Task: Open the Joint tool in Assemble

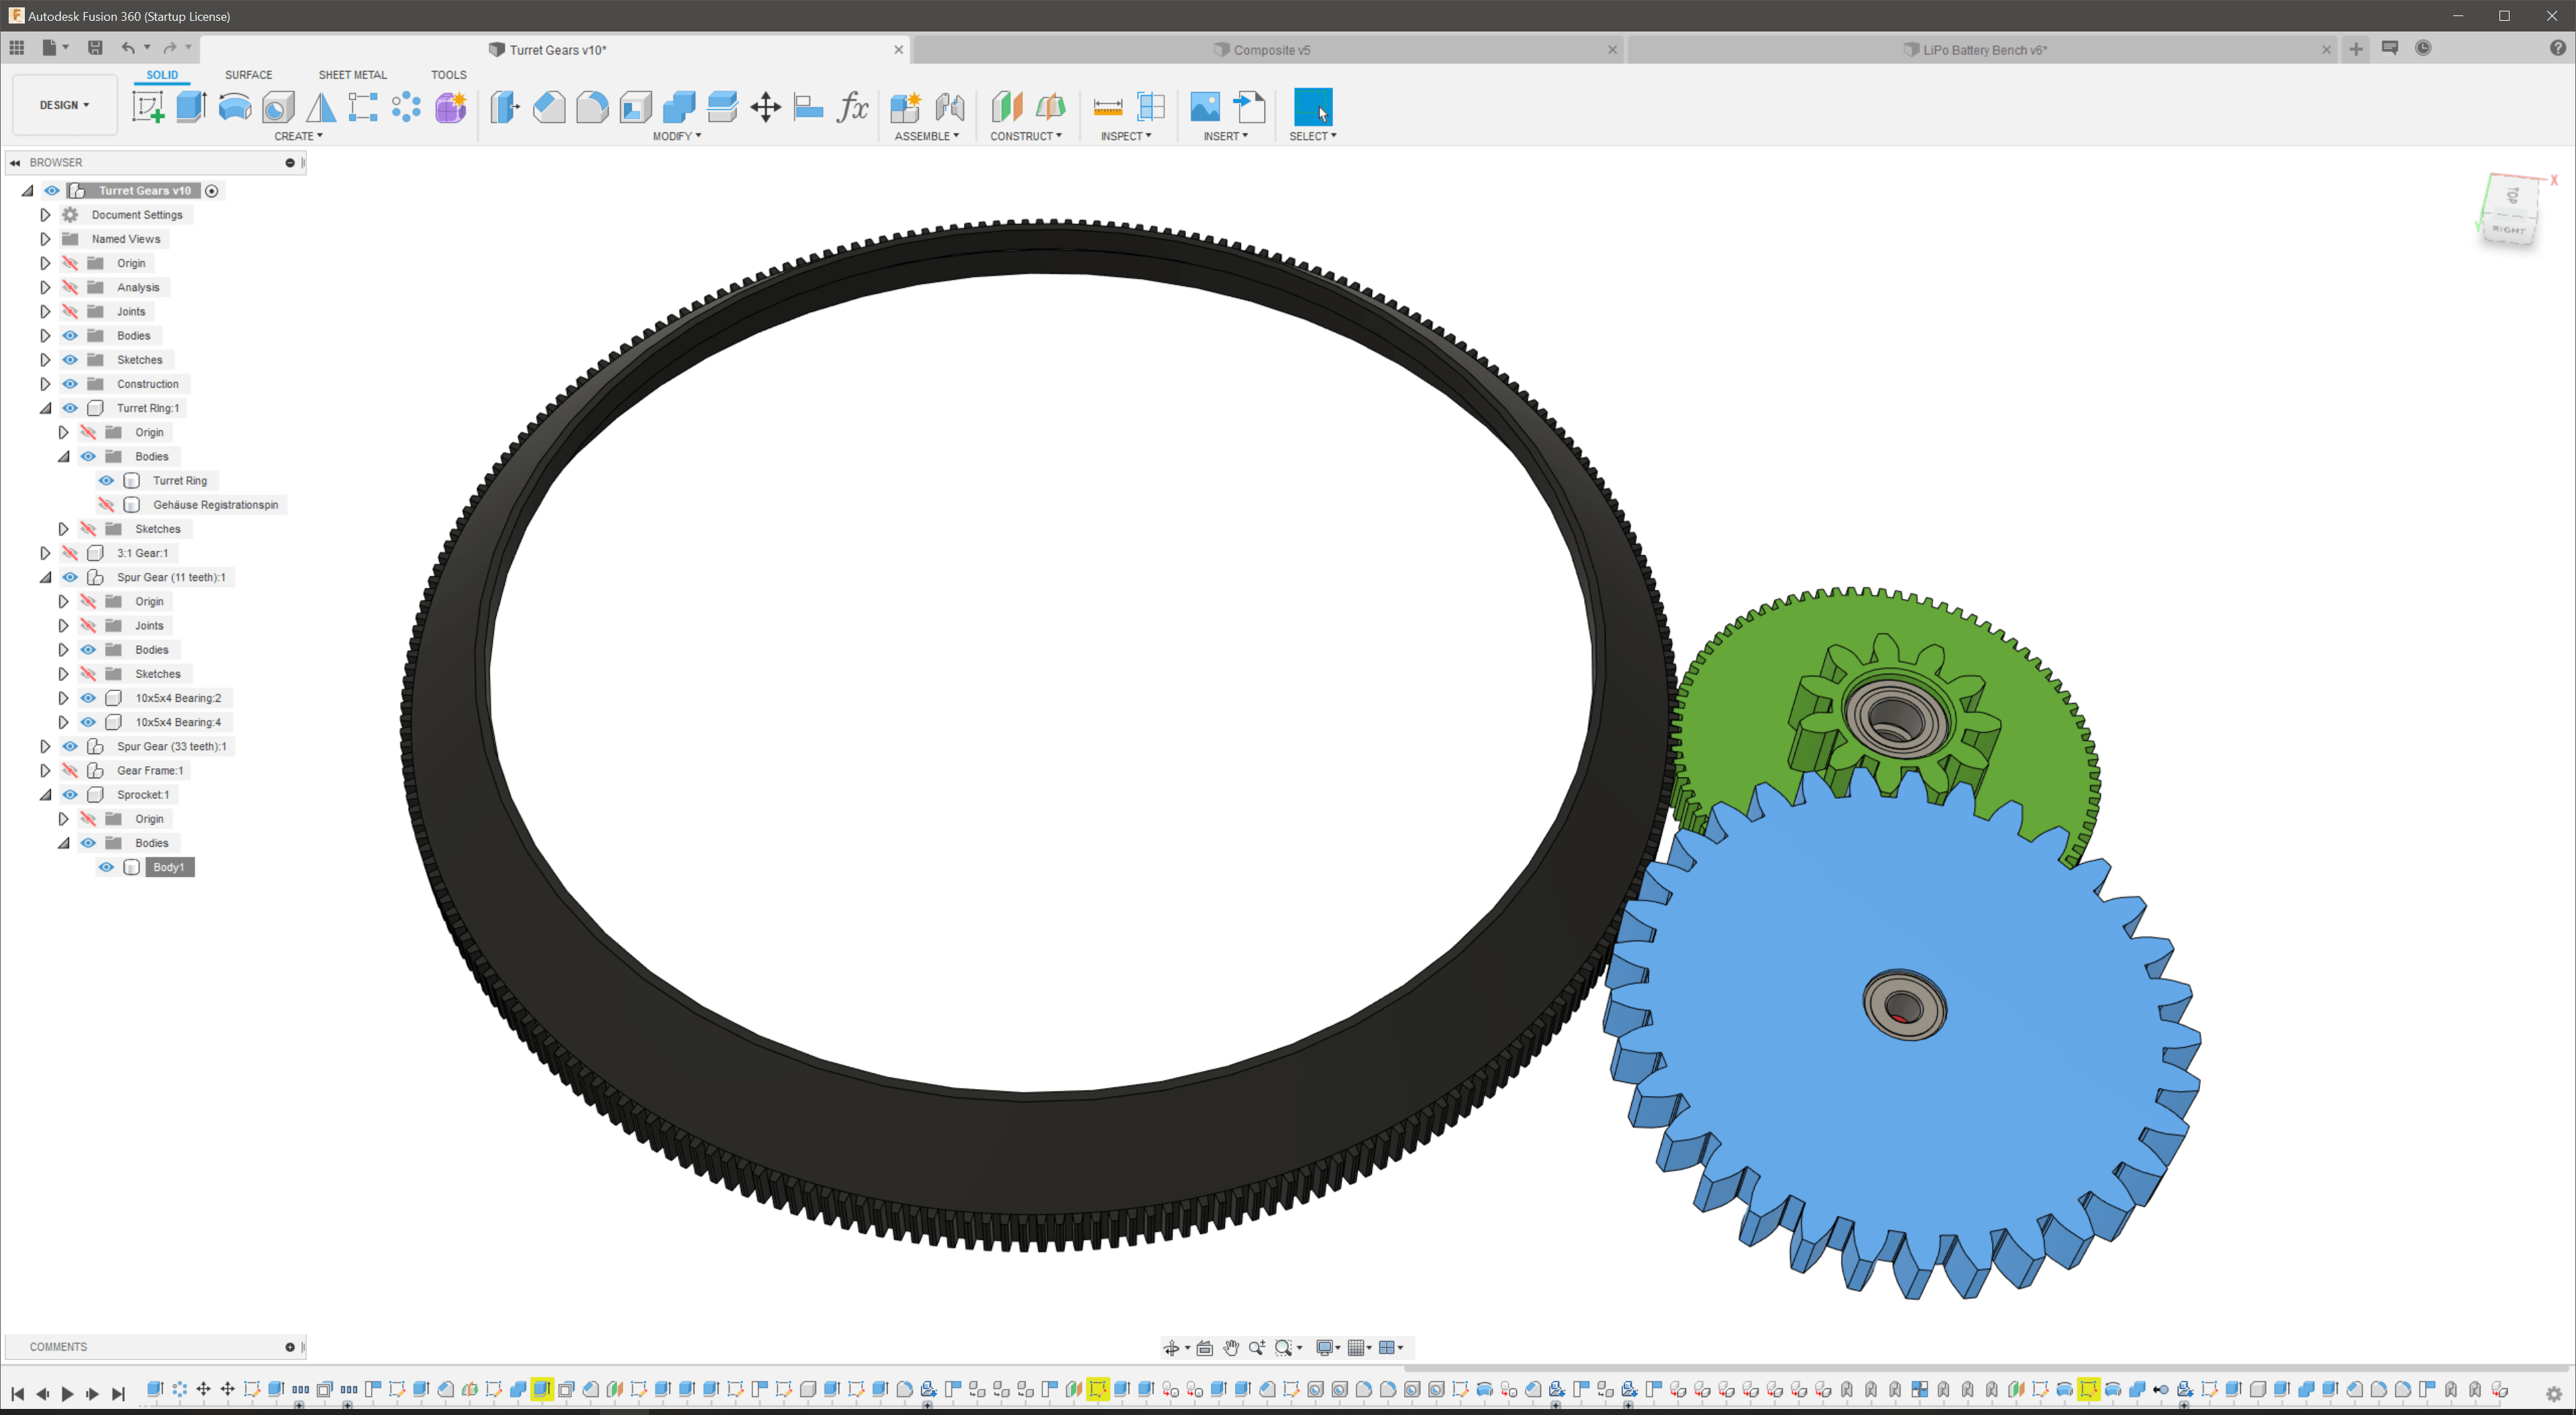Action: coord(949,107)
